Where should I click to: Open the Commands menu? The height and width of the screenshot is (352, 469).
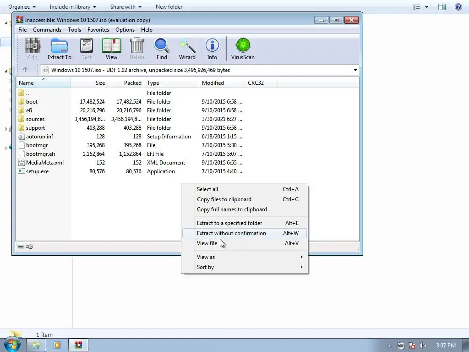click(47, 30)
